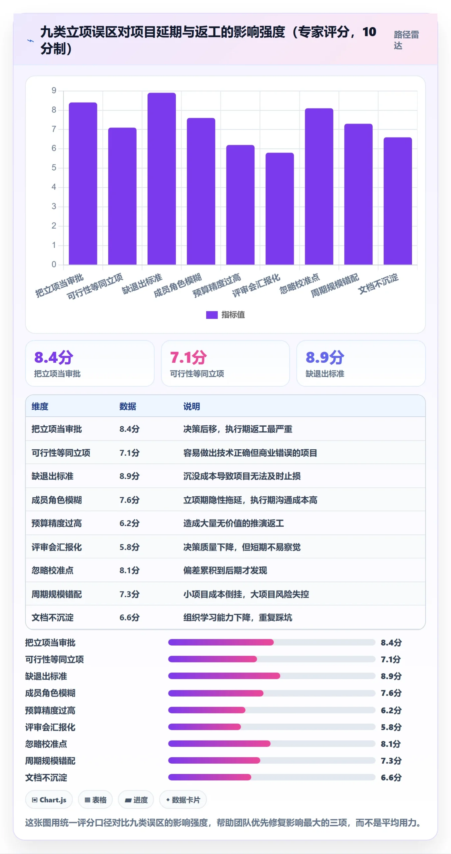Click the 8.9分 progress bar for 缺退出标准
The image size is (451, 854).
pos(272,676)
